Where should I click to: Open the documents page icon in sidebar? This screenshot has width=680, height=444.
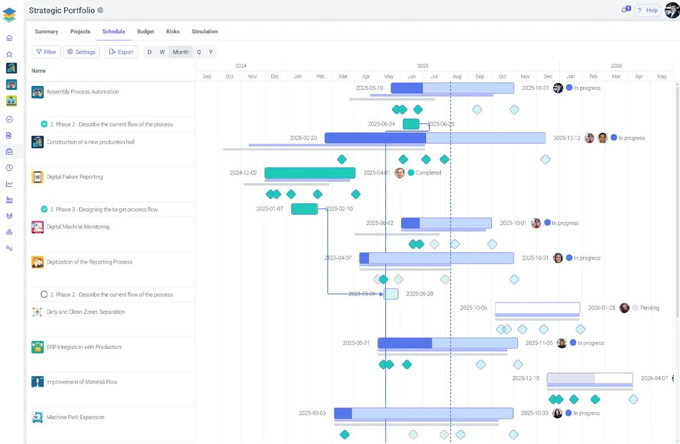(x=9, y=136)
